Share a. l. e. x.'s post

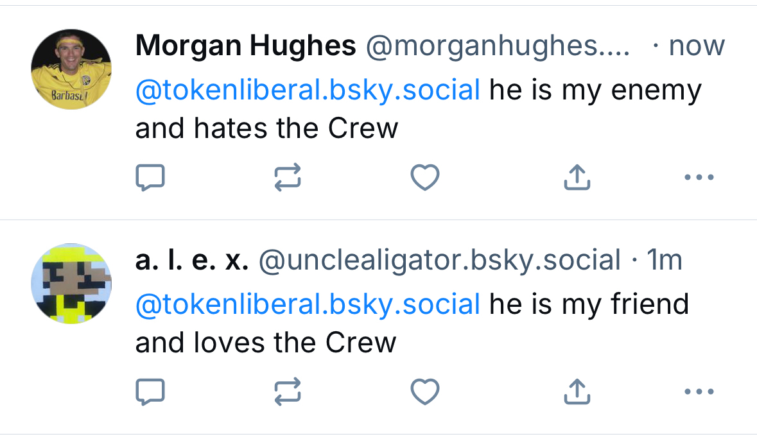click(x=577, y=391)
